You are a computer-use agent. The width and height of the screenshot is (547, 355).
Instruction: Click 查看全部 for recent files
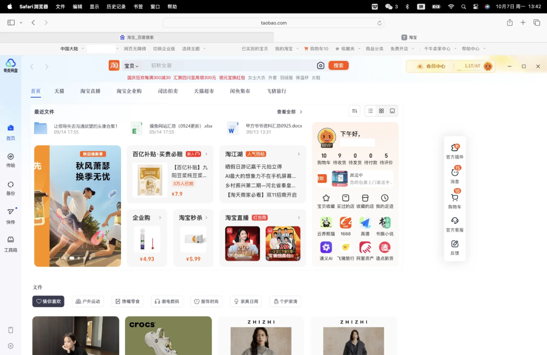click(290, 112)
